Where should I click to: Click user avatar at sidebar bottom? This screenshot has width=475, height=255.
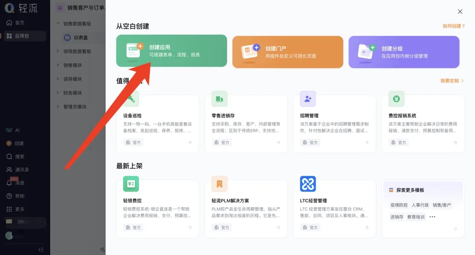[x=9, y=235]
